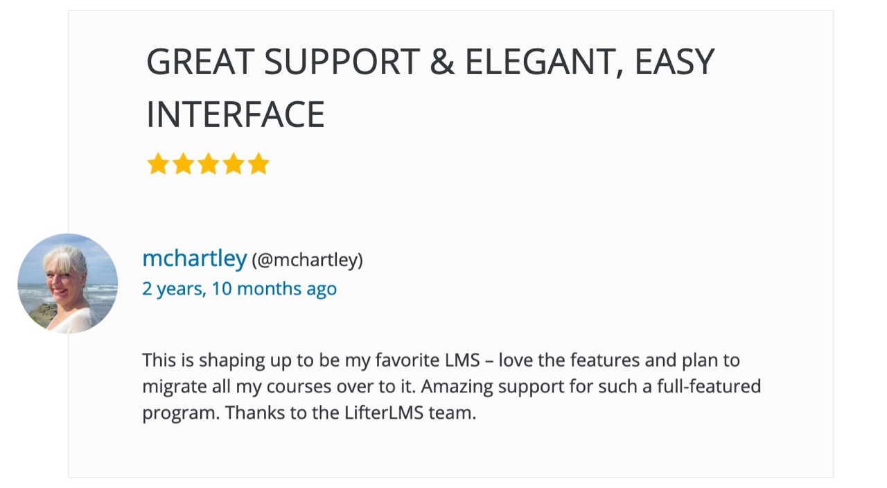Select the fourth gold rating star

pos(234,164)
